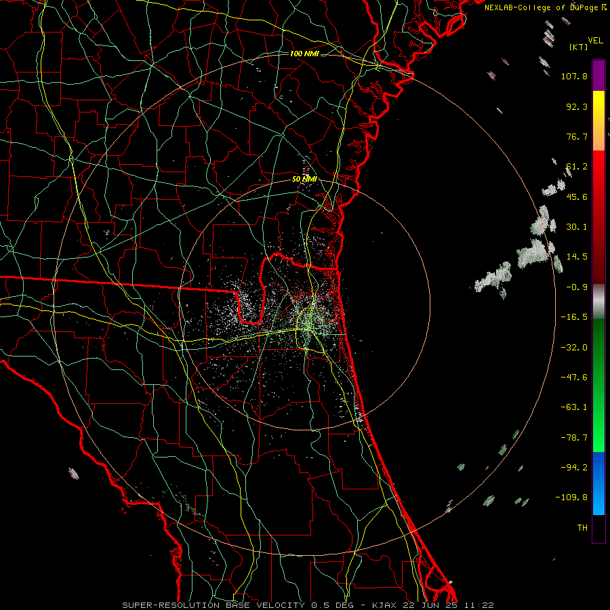Click the -47.6 legend value
Viewport: 610px width, 610px height.
[x=574, y=378]
